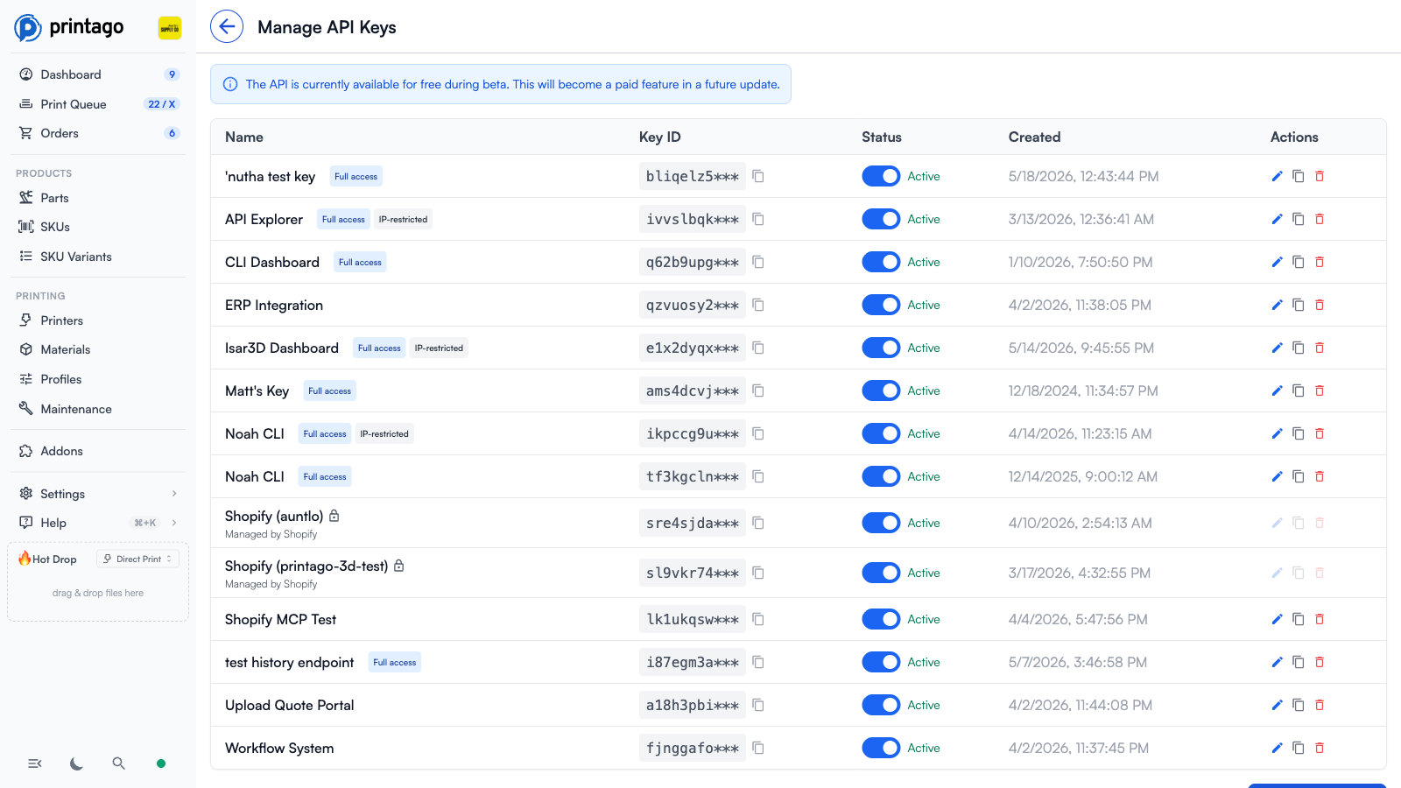The height and width of the screenshot is (788, 1401).
Task: Go back using the arrow button
Action: [x=227, y=27]
